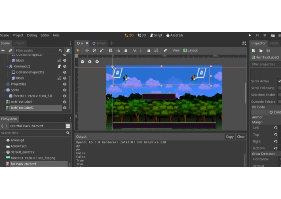281x199 pixels.
Task: Reset the Right margin value
Action: point(276,141)
